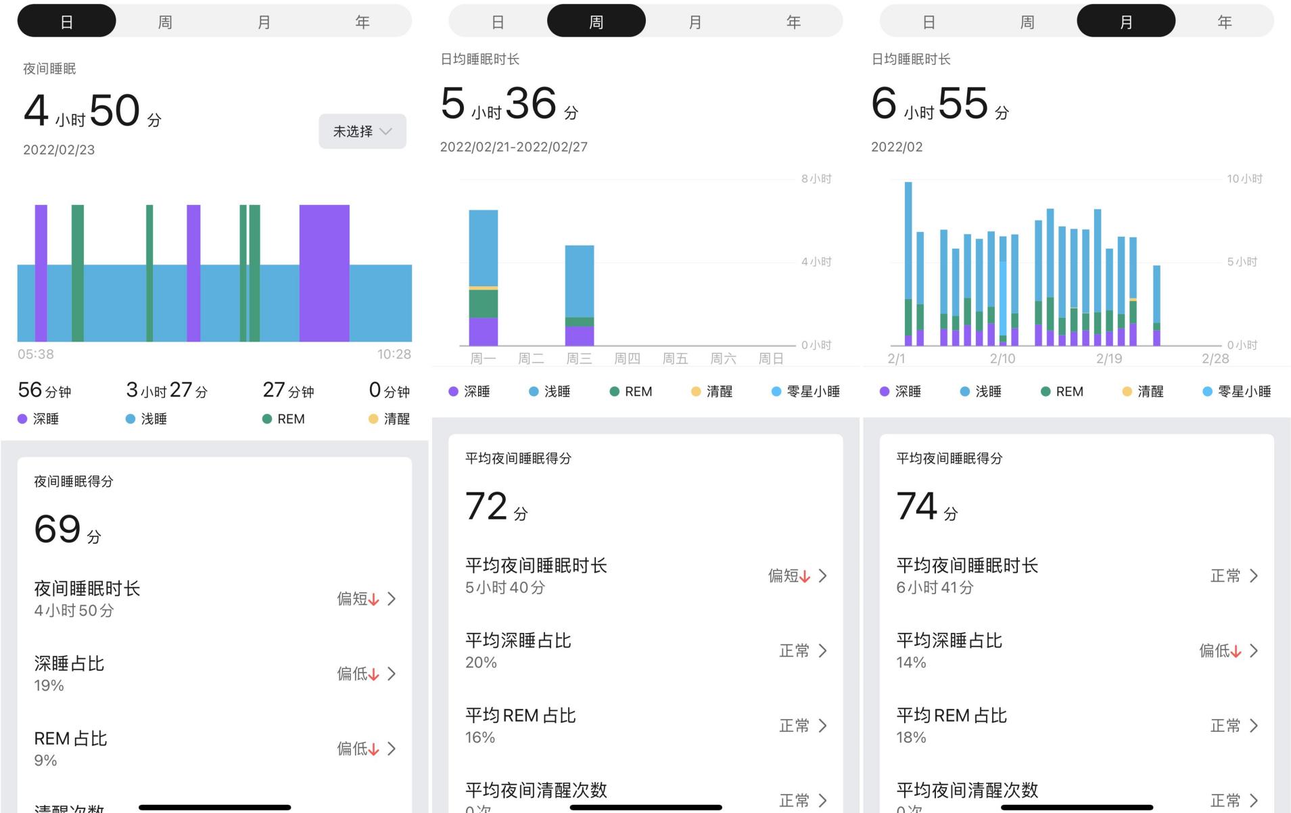The height and width of the screenshot is (813, 1291).
Task: Click the REM legend icon in weekly chart
Action: click(614, 391)
